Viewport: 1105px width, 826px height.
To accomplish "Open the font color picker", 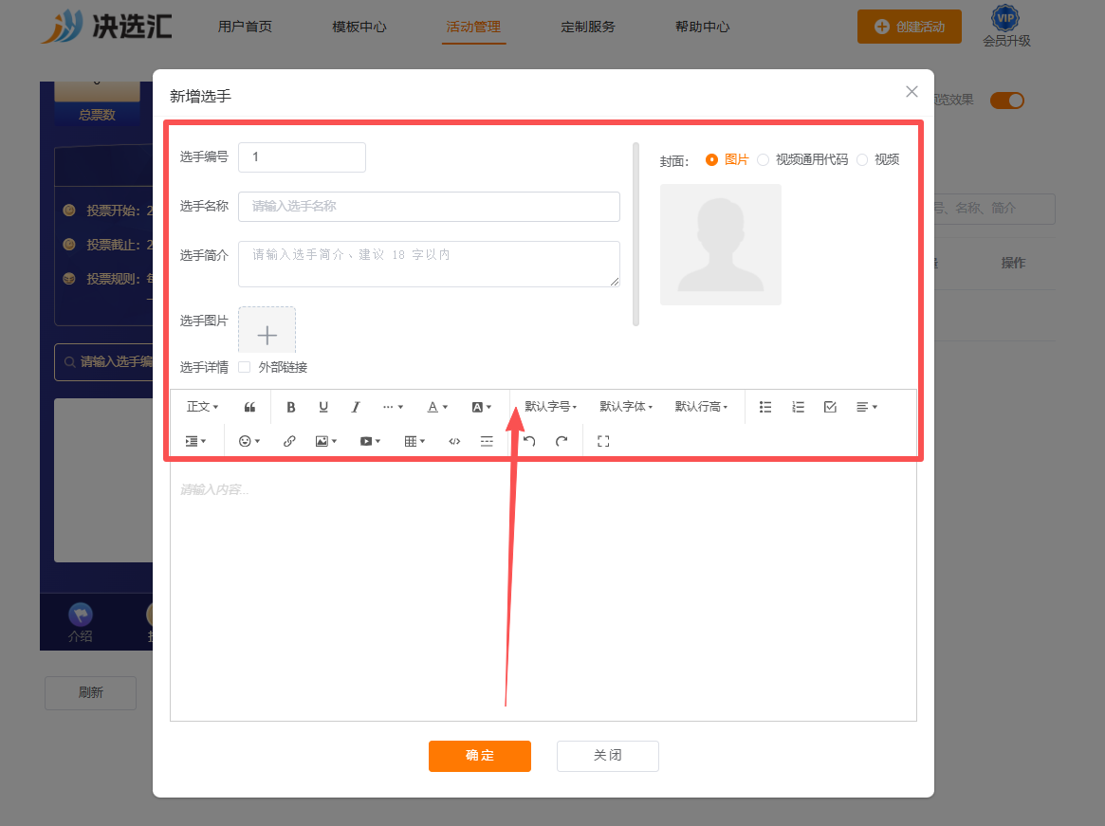I will click(x=437, y=407).
